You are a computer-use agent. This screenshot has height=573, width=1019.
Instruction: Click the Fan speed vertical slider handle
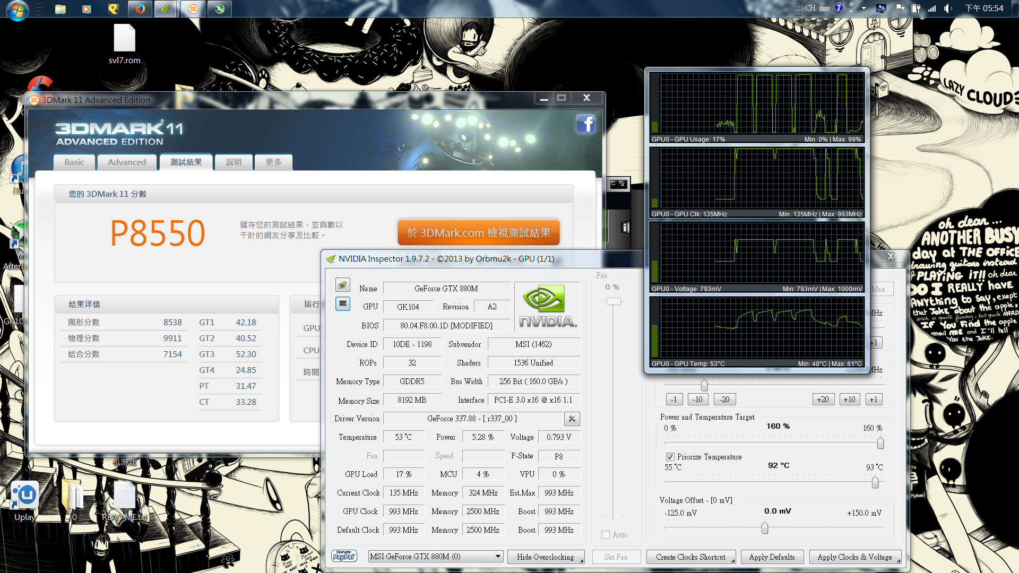coord(614,301)
